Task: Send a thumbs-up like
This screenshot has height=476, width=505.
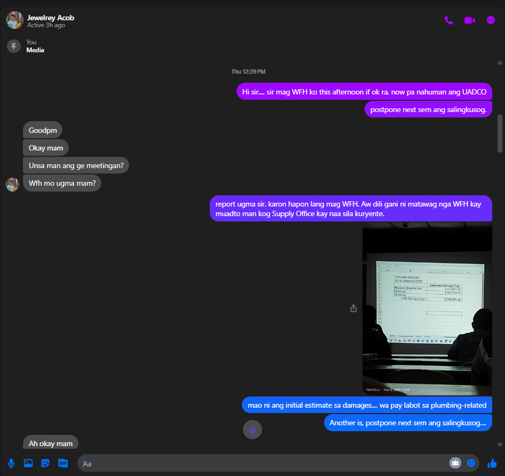Action: (x=492, y=463)
